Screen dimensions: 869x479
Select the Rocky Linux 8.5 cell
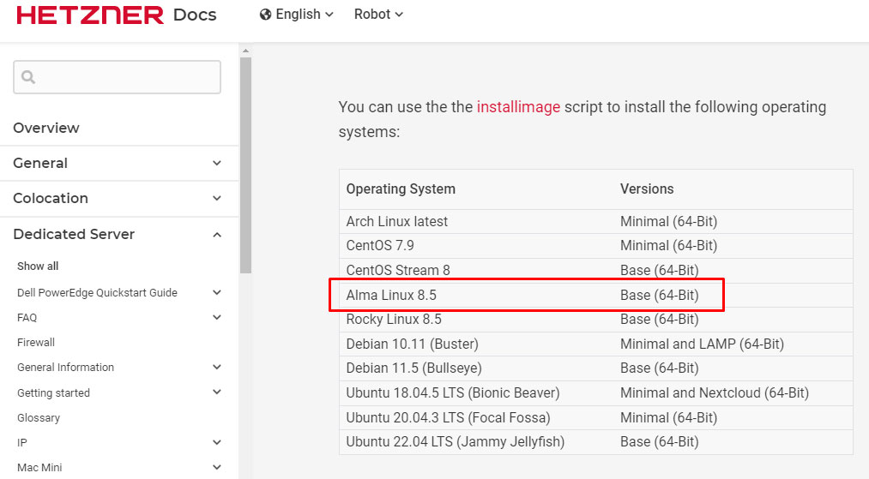tap(394, 320)
